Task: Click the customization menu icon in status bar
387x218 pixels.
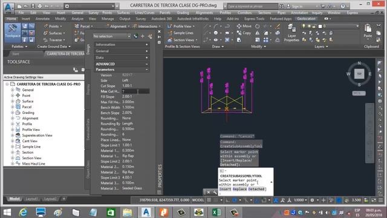Action: pyautogui.click(x=381, y=200)
